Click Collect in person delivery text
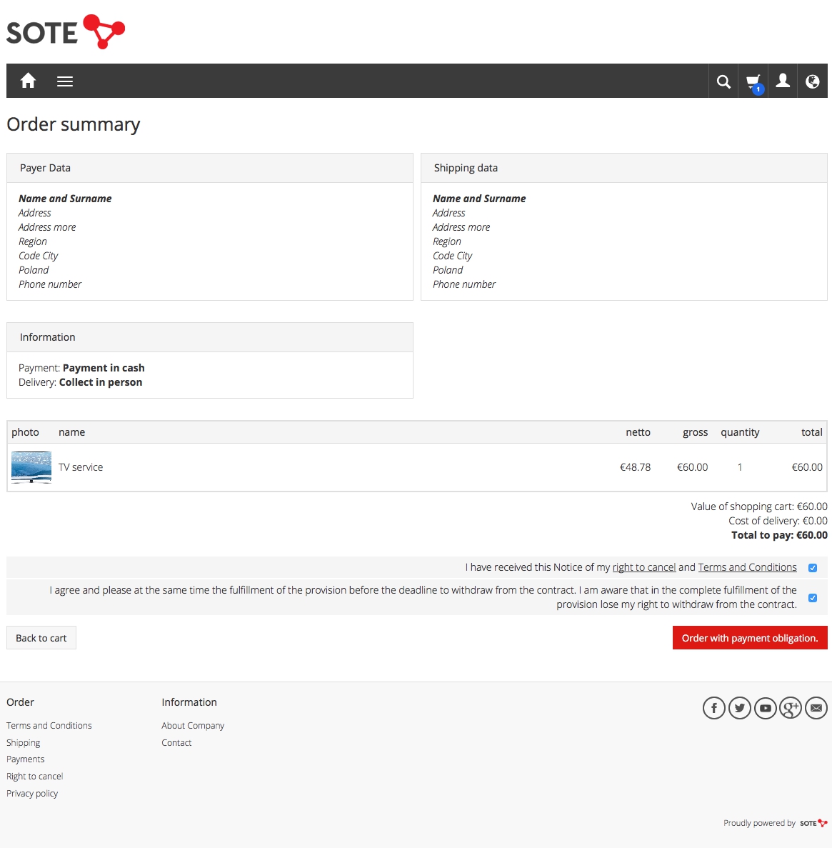Image resolution: width=832 pixels, height=848 pixels. [x=101, y=382]
